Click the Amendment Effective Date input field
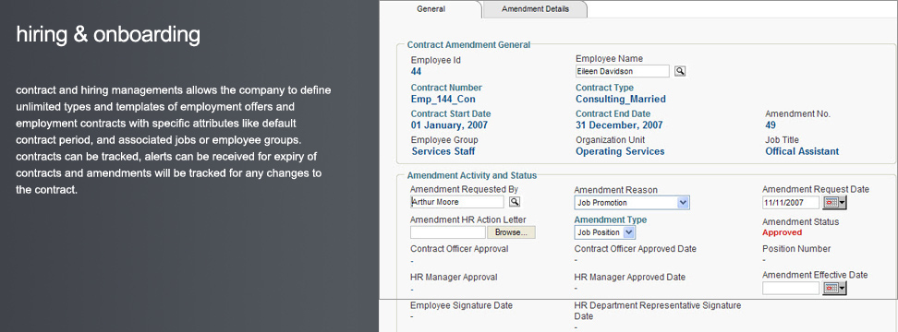 click(791, 289)
